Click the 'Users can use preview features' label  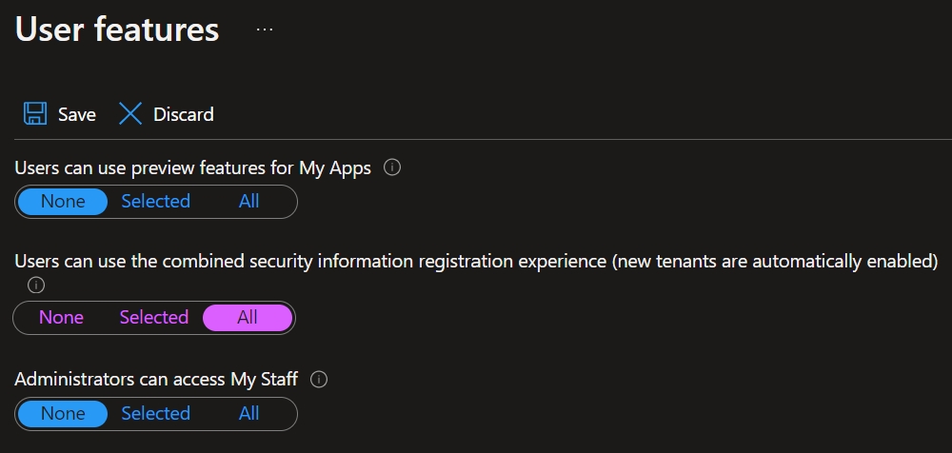(192, 167)
